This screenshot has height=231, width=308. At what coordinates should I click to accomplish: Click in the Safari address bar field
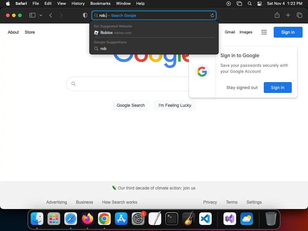click(154, 16)
